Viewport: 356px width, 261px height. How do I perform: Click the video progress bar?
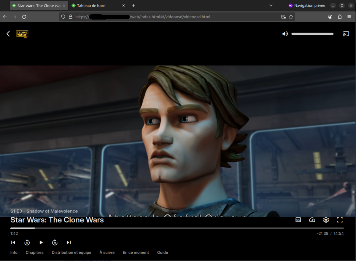[178, 228]
